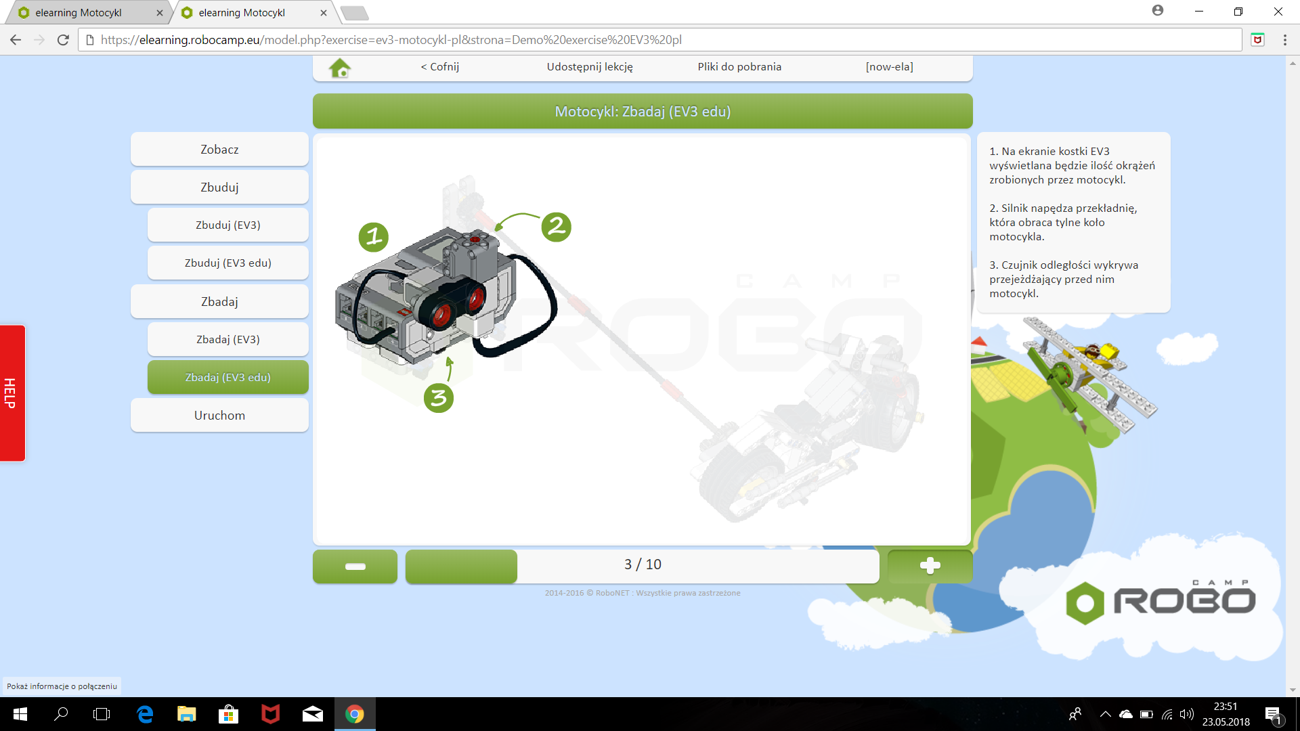Select Zbuduj (EV3)
This screenshot has height=731, width=1300.
click(x=228, y=225)
